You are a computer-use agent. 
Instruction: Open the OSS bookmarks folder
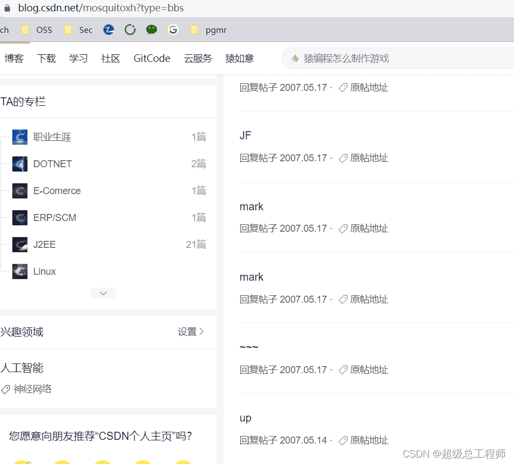tap(36, 30)
